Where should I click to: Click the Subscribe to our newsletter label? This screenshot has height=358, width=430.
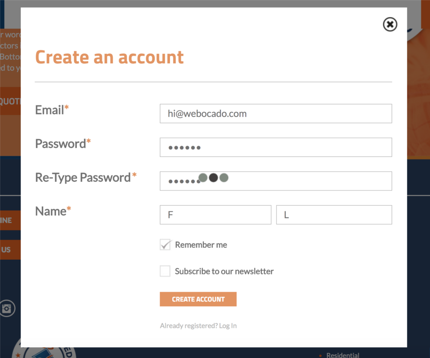pyautogui.click(x=224, y=271)
